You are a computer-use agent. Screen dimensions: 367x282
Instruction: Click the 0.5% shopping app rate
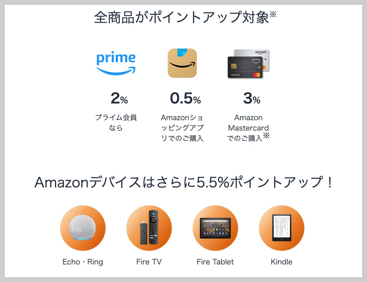pyautogui.click(x=185, y=99)
